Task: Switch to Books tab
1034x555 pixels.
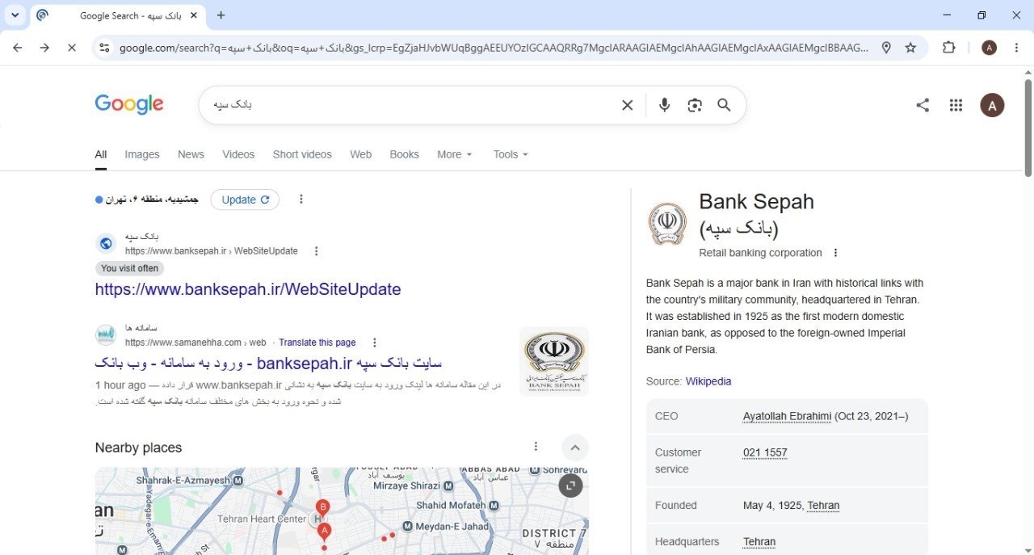Action: [x=404, y=154]
